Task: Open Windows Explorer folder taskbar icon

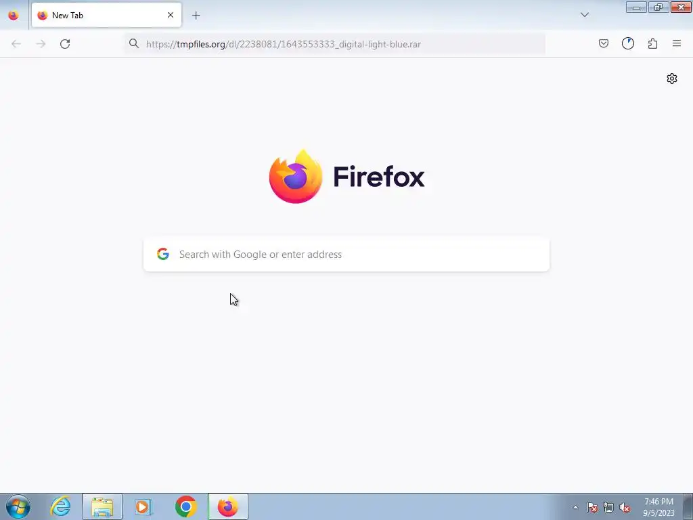Action: click(102, 506)
